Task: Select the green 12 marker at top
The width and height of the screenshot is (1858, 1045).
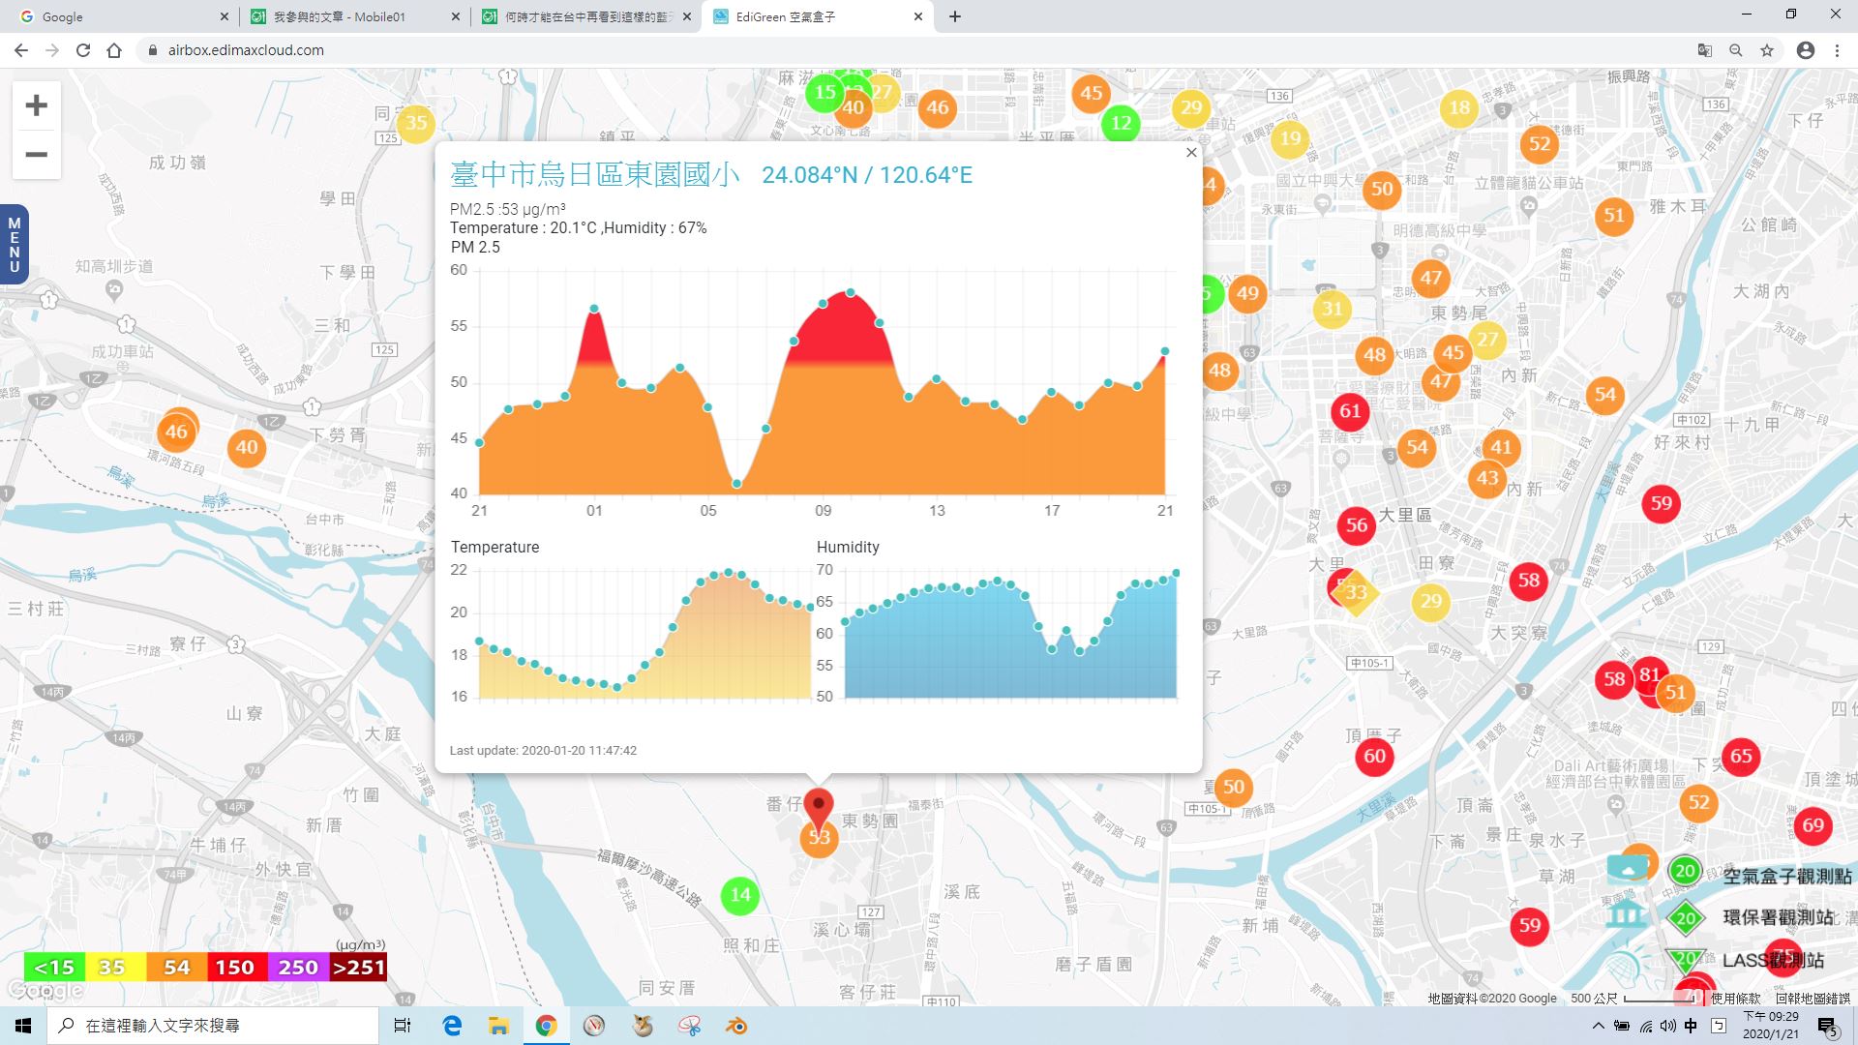Action: [x=1121, y=123]
